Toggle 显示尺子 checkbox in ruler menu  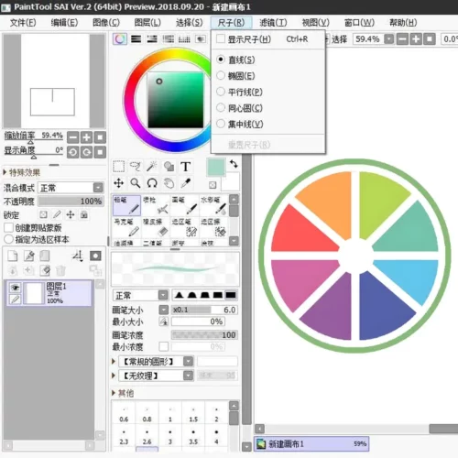(x=221, y=39)
